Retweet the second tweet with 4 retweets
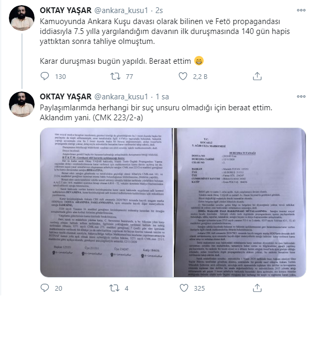Viewport: 312px width, 343px height. [x=115, y=288]
